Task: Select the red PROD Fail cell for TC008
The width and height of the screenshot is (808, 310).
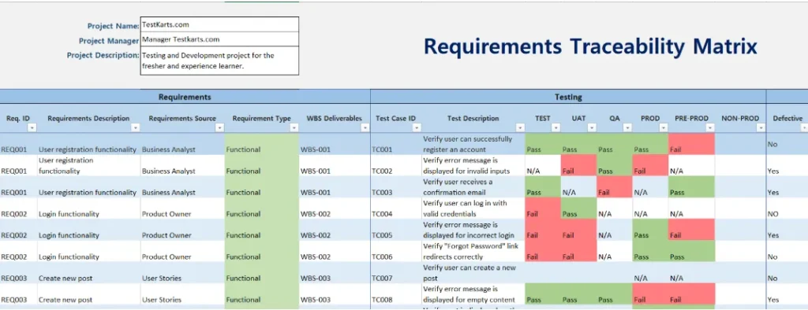Action: pyautogui.click(x=650, y=294)
